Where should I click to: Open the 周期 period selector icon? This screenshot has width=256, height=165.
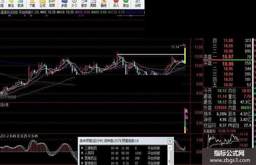point(93,4)
